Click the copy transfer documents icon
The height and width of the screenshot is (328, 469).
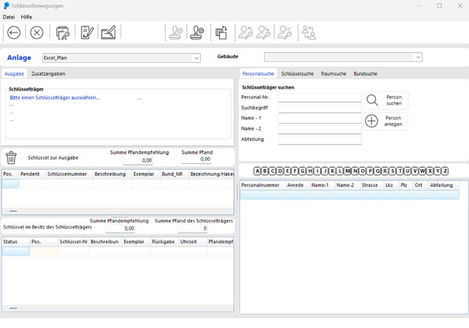point(221,33)
